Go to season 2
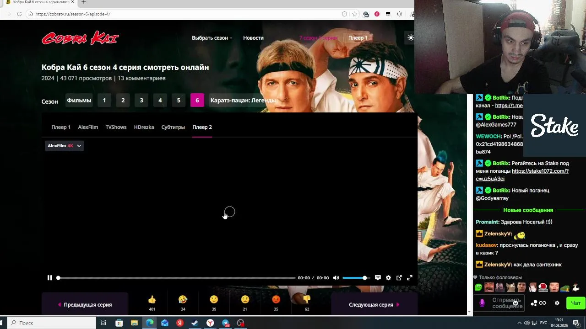The height and width of the screenshot is (329, 586). (123, 101)
